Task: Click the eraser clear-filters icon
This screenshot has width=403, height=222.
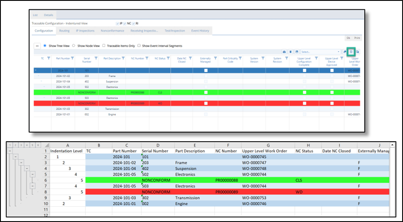Action: (345, 51)
